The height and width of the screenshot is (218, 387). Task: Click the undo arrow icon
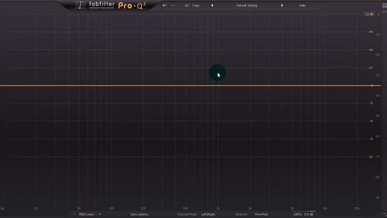tap(164, 5)
